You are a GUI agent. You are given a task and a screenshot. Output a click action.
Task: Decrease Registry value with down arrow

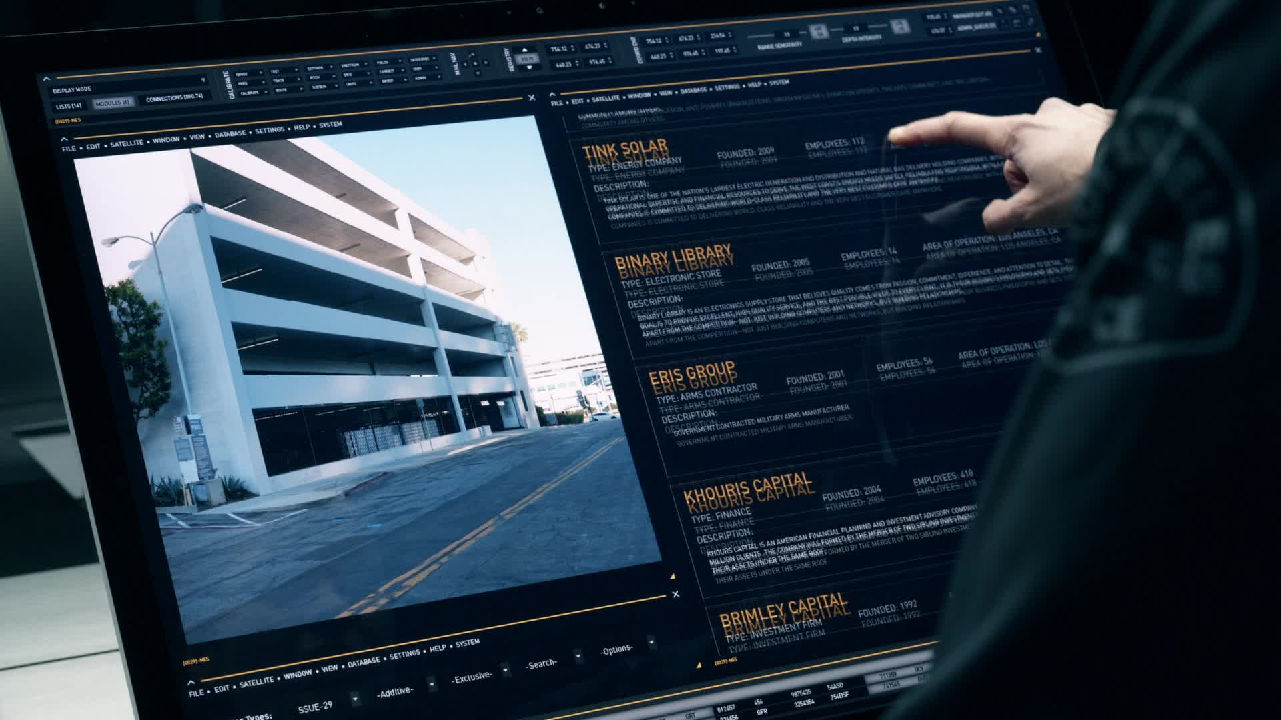529,67
